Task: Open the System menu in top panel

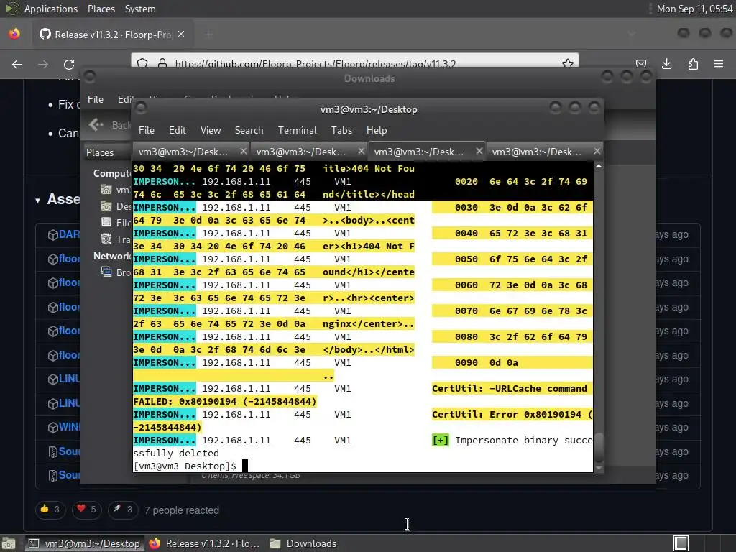Action: 140,9
